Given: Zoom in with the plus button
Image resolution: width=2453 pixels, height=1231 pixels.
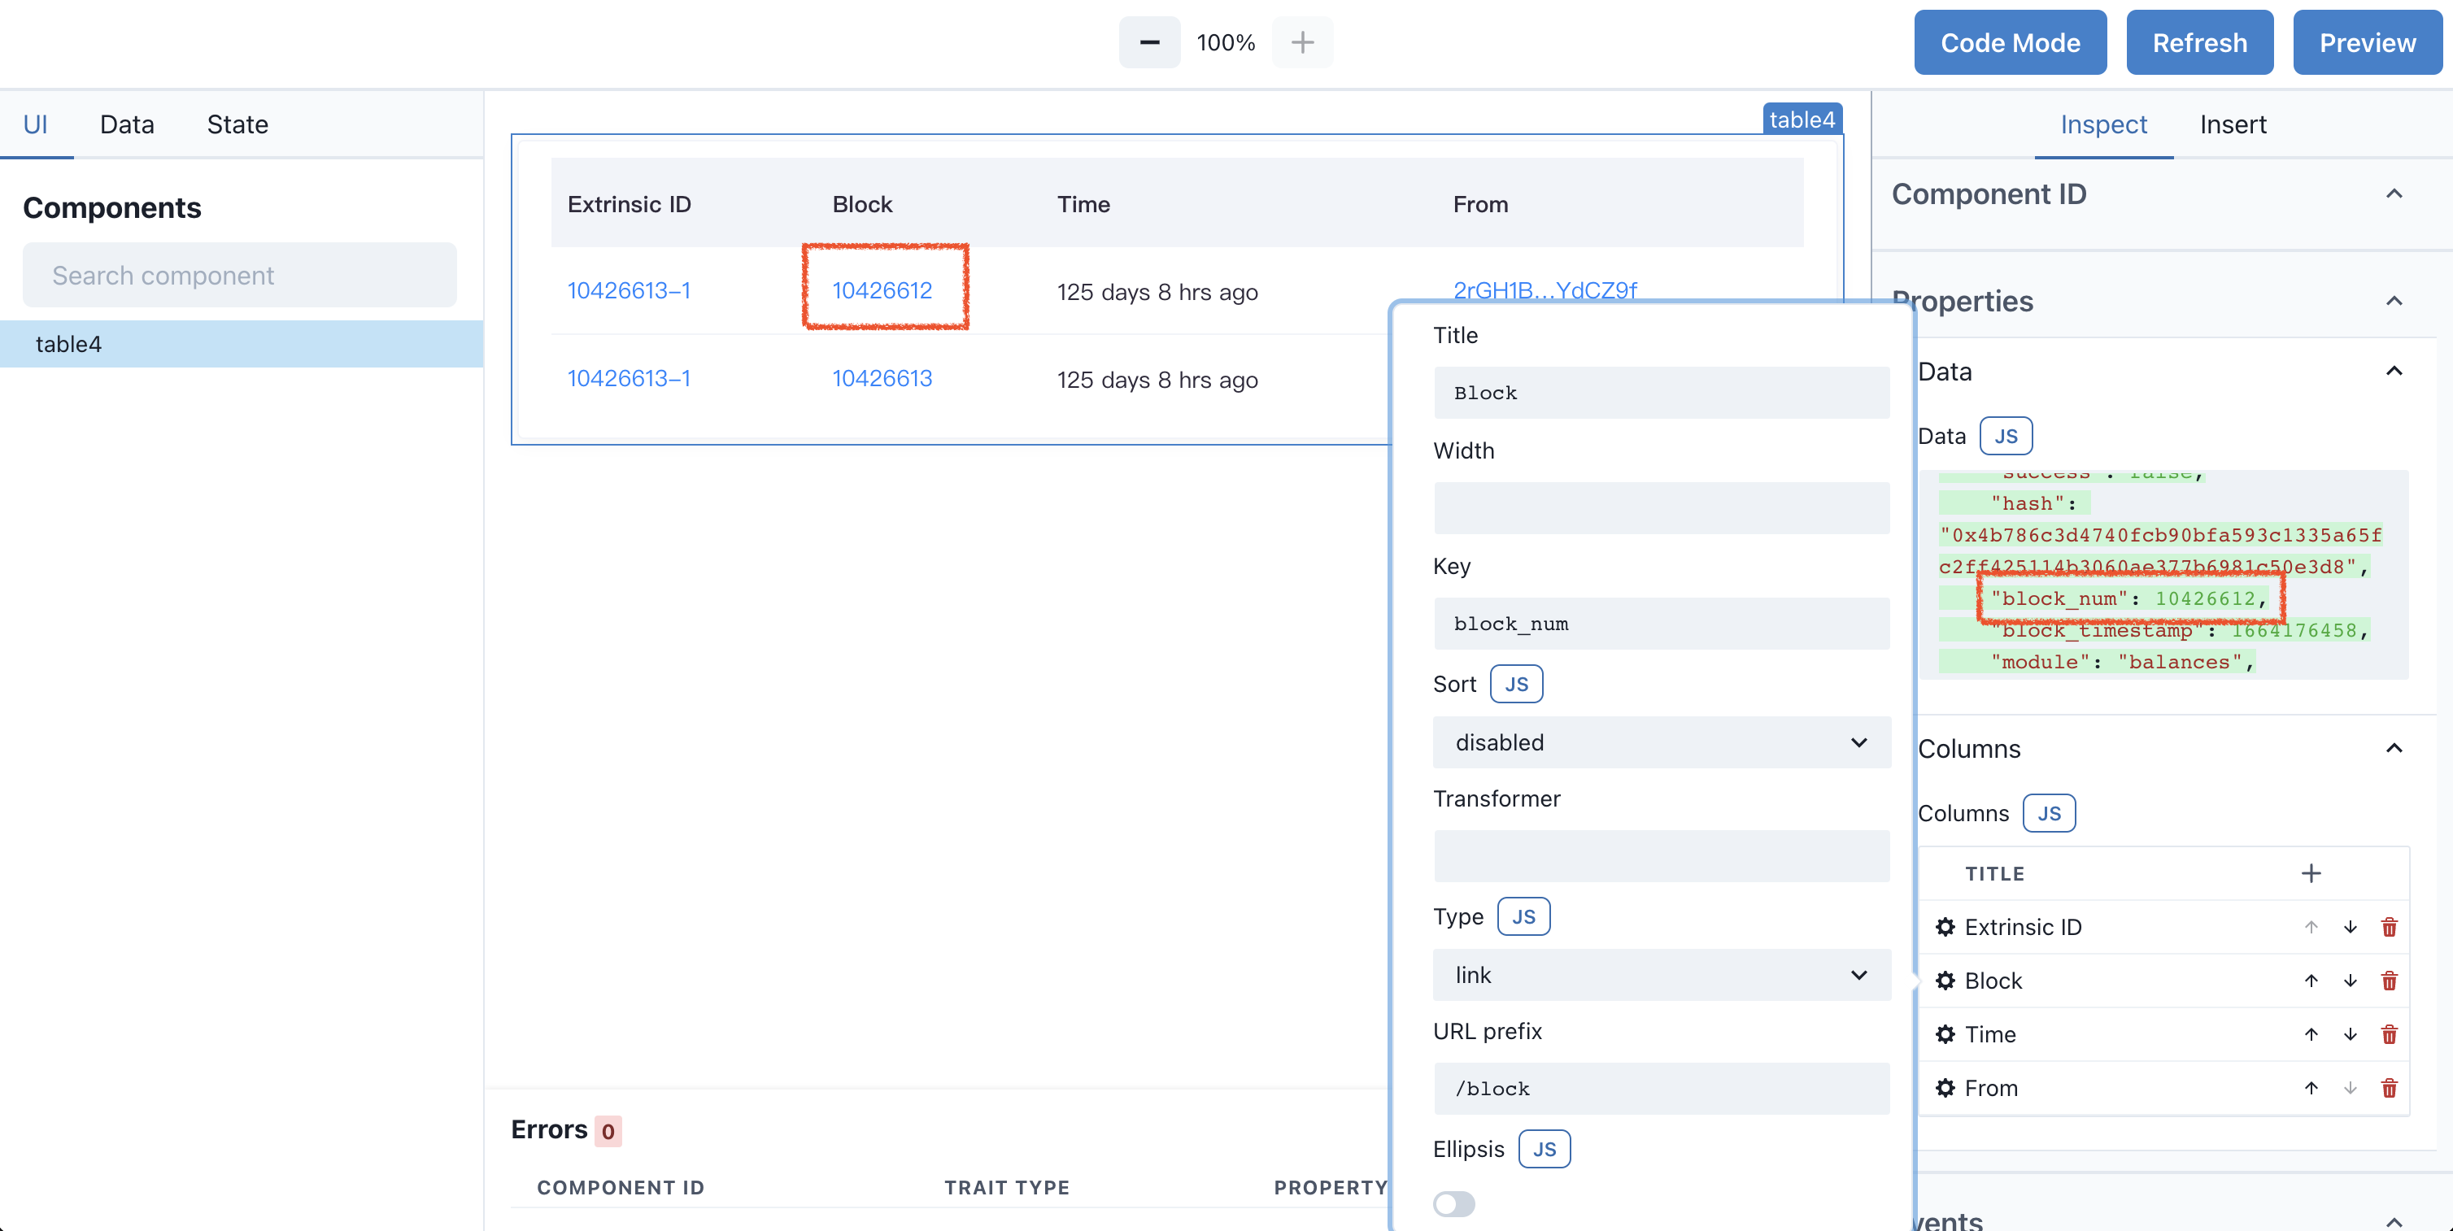Looking at the screenshot, I should [x=1301, y=43].
